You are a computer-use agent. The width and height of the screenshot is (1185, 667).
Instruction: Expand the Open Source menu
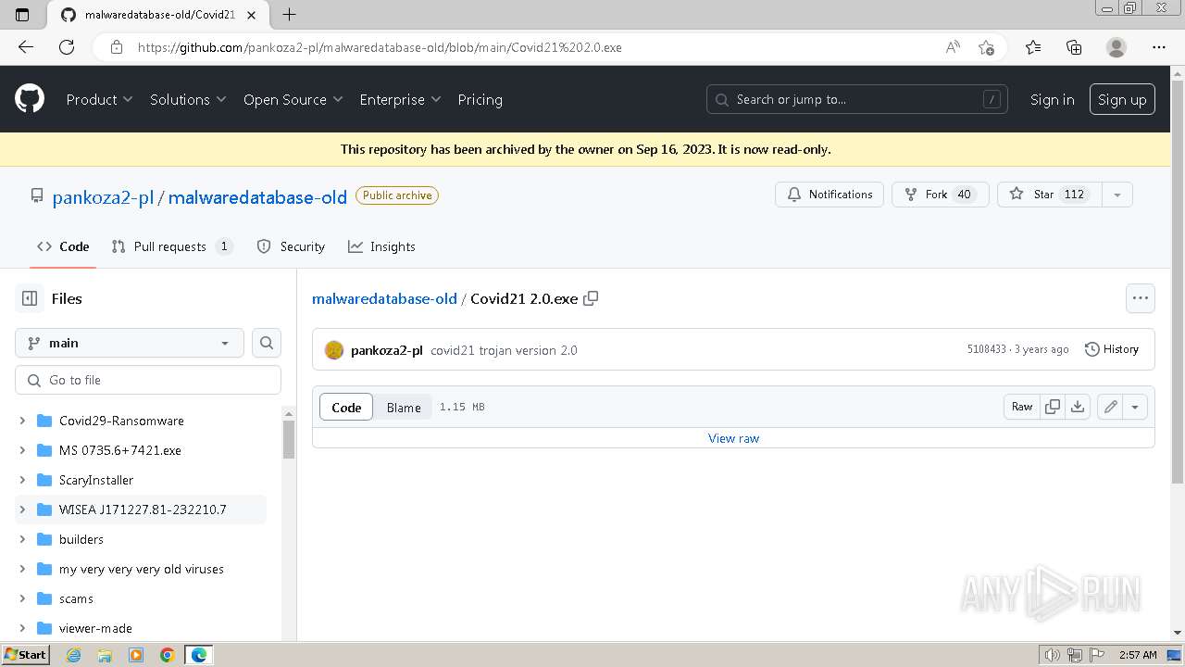[293, 99]
